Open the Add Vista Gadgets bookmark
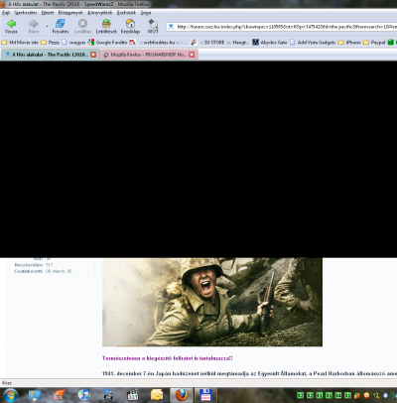Viewport: 397px width, 403px height. [313, 43]
